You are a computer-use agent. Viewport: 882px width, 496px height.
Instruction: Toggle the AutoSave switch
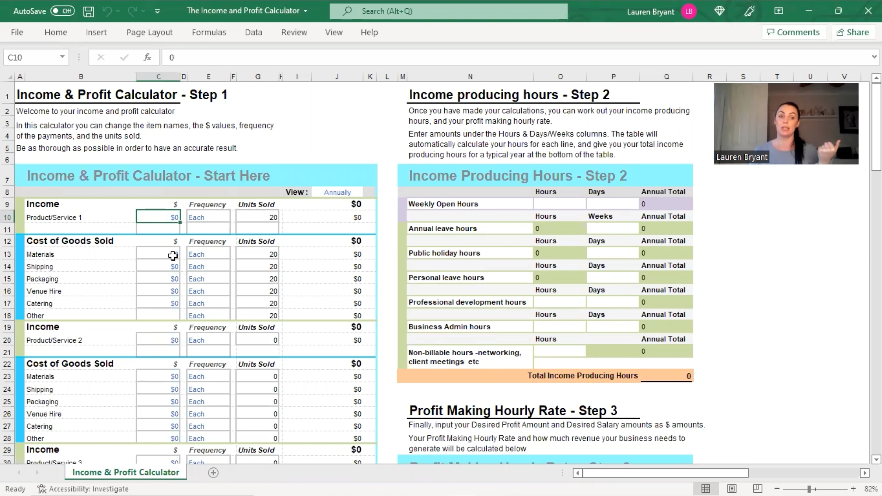63,11
